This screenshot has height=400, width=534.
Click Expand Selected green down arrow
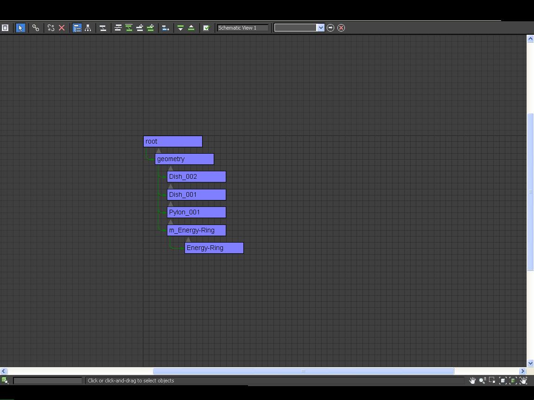coord(180,28)
